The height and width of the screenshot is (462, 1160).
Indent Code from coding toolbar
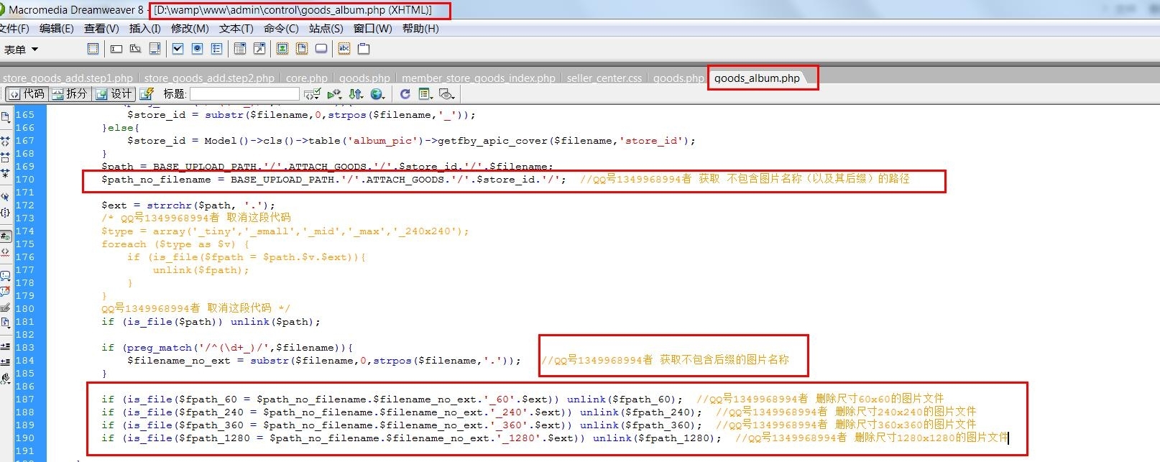[x=6, y=346]
